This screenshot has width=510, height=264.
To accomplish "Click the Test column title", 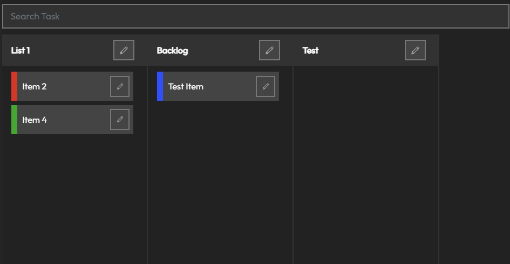I will (x=310, y=50).
